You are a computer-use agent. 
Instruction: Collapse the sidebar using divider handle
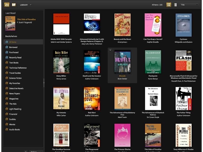pyautogui.click(x=44, y=83)
